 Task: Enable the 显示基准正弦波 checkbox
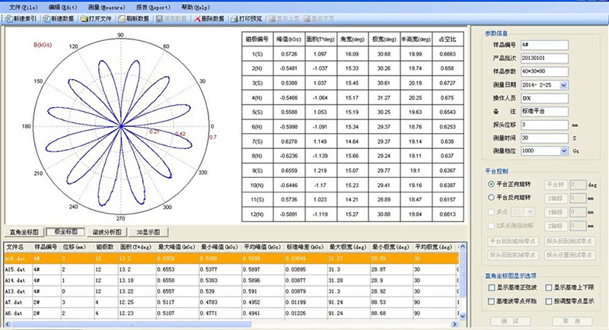point(491,287)
